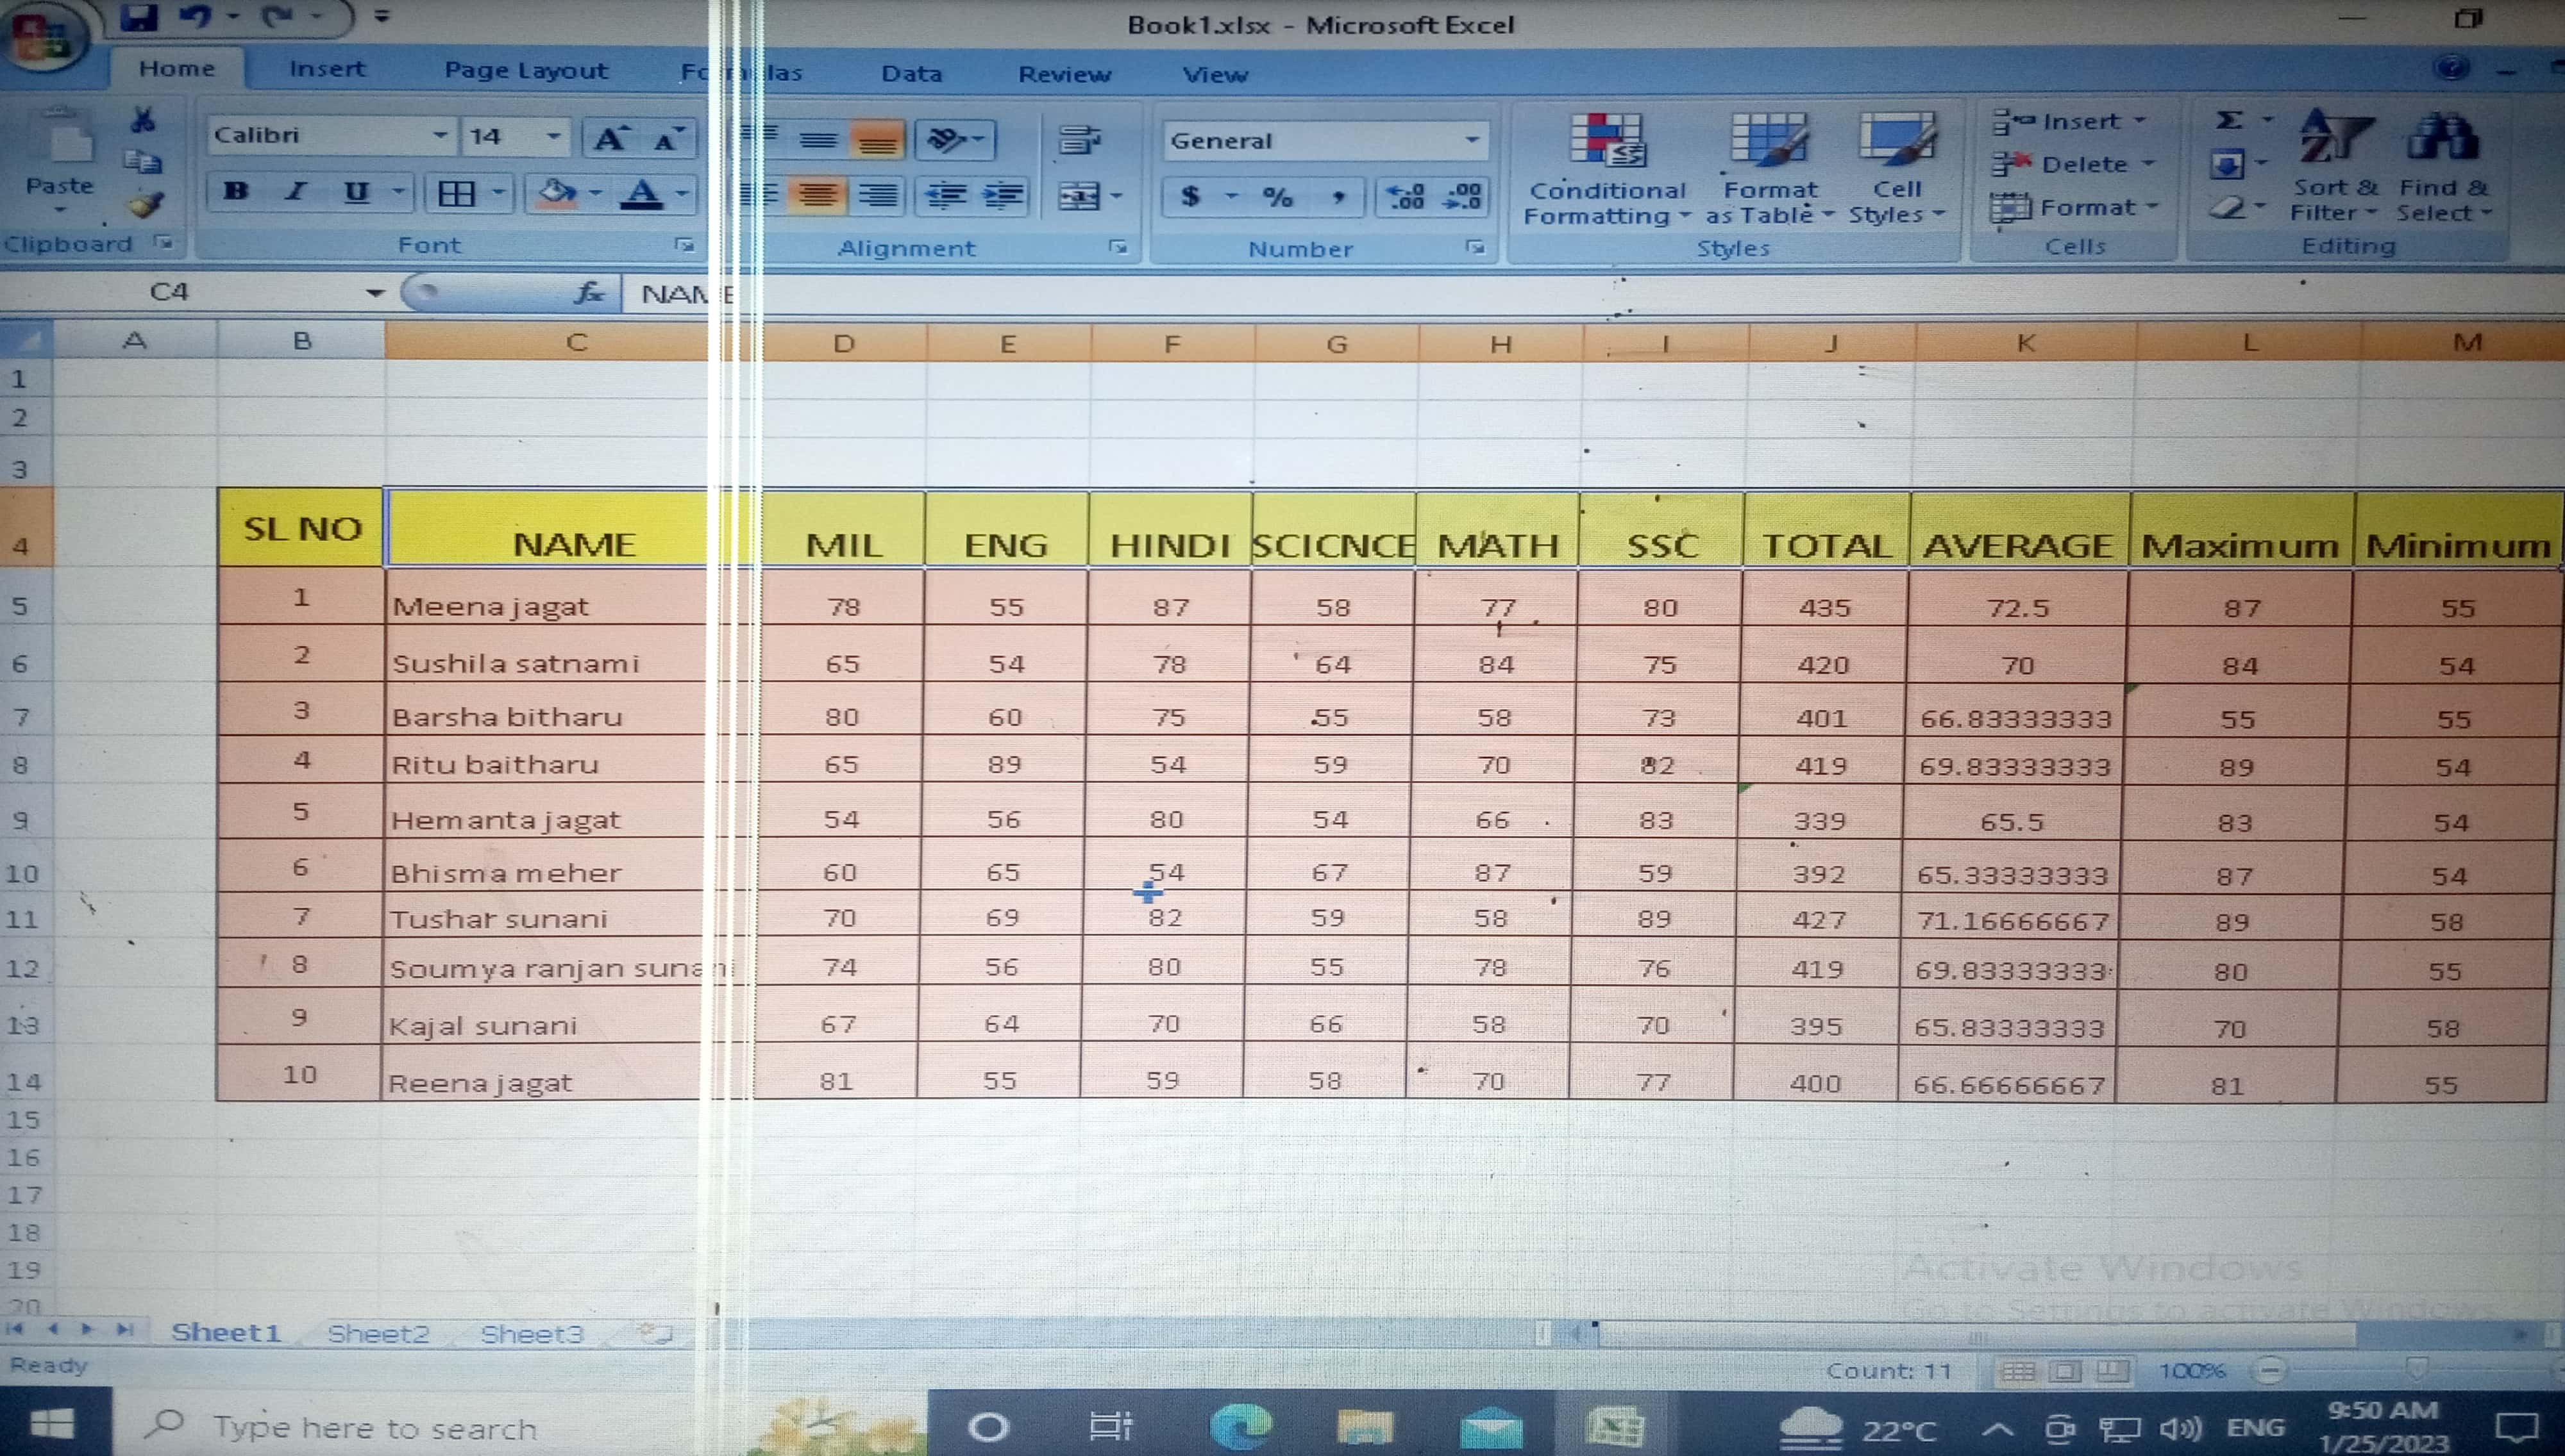Expand the font size dropdown

coord(553,136)
